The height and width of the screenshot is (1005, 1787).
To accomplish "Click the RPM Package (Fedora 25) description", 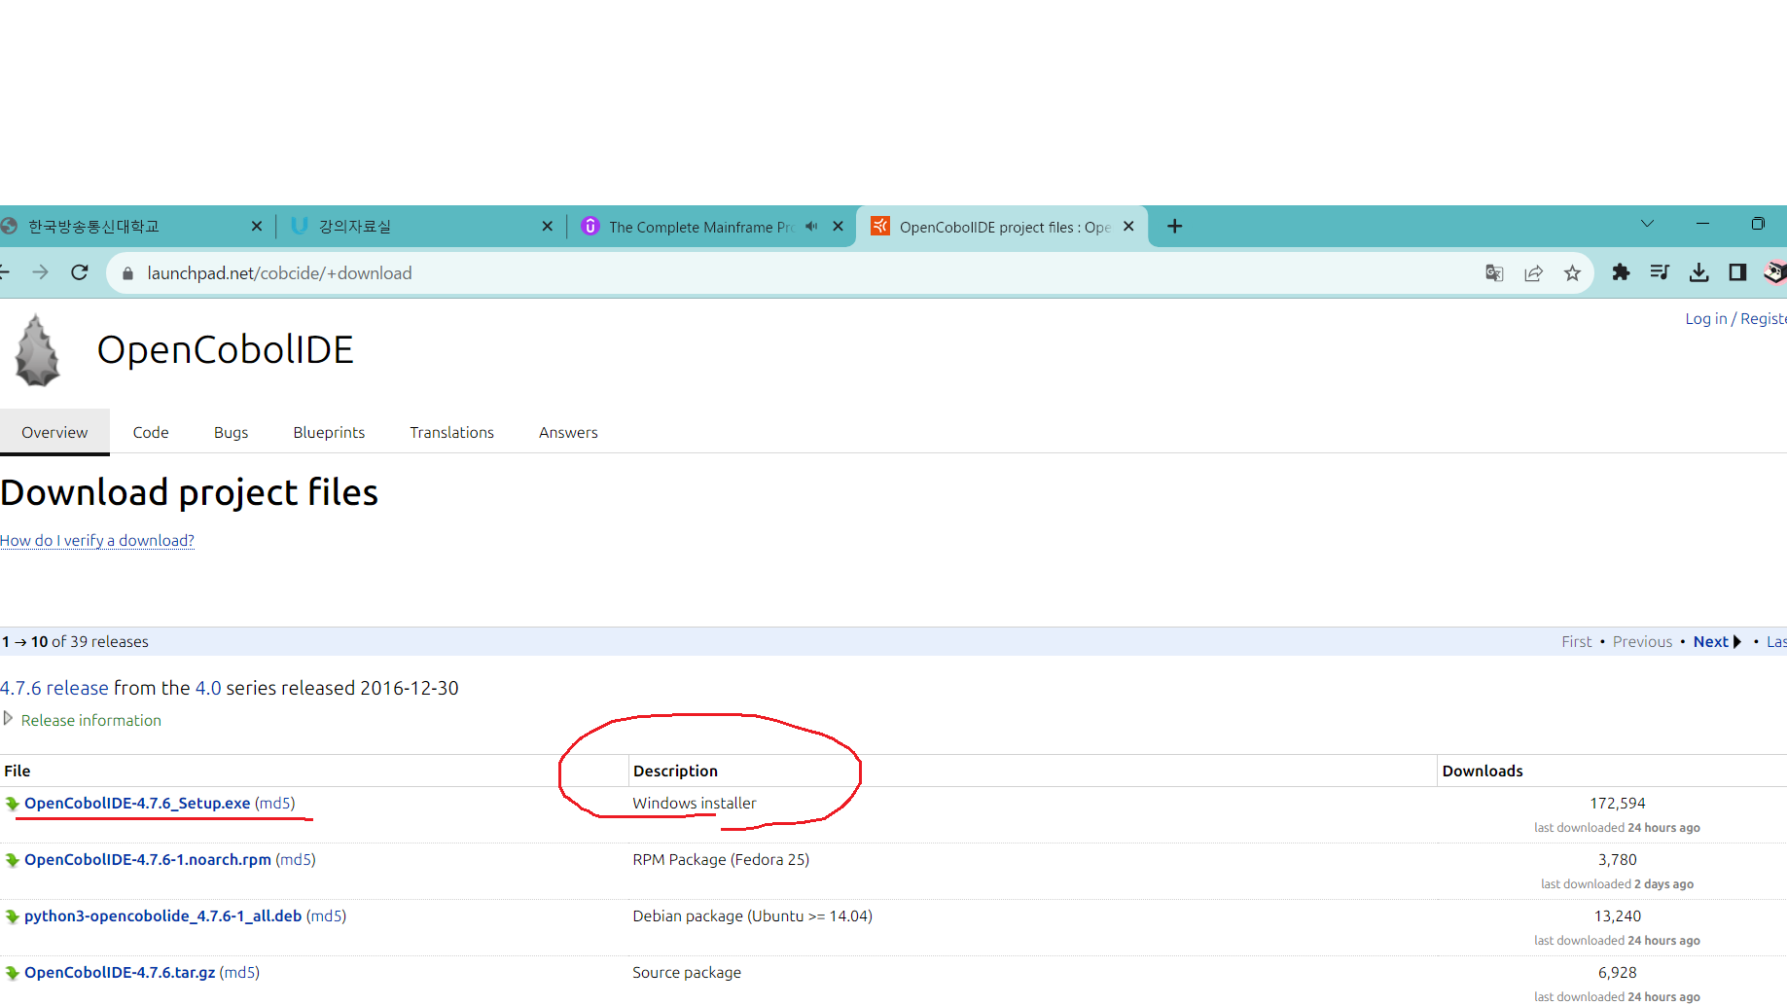I will [x=721, y=859].
